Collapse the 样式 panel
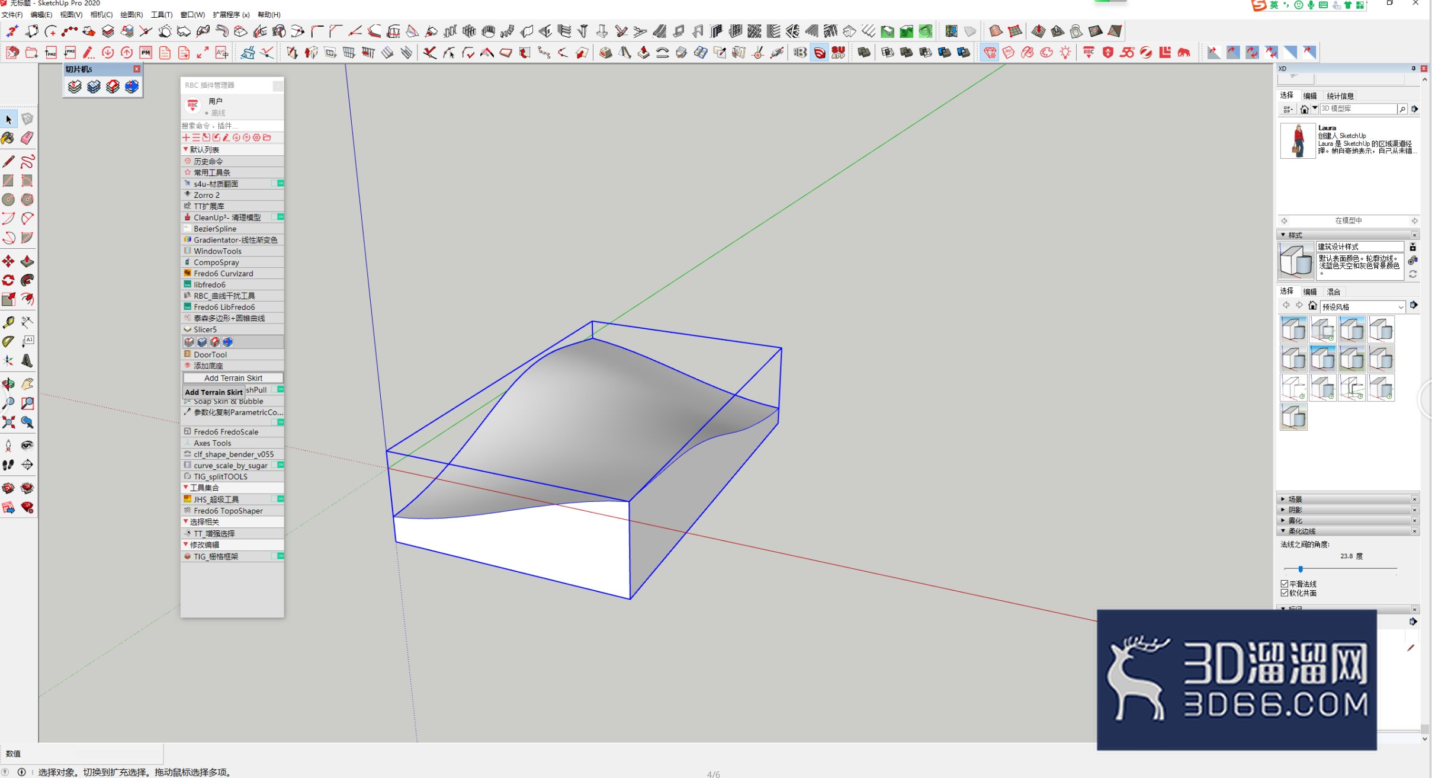The width and height of the screenshot is (1432, 778). 1283,235
